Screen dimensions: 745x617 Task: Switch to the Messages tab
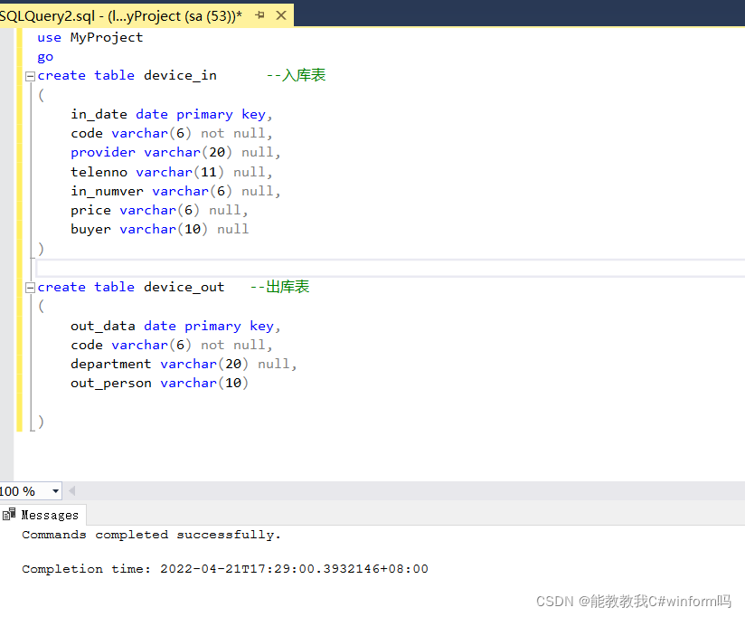tap(43, 516)
